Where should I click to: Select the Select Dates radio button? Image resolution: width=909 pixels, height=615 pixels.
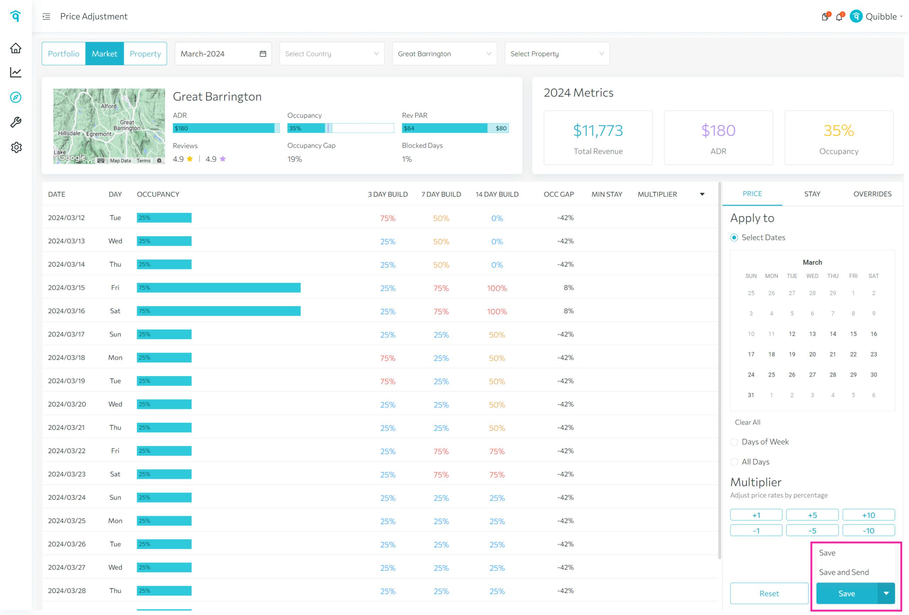(x=734, y=238)
